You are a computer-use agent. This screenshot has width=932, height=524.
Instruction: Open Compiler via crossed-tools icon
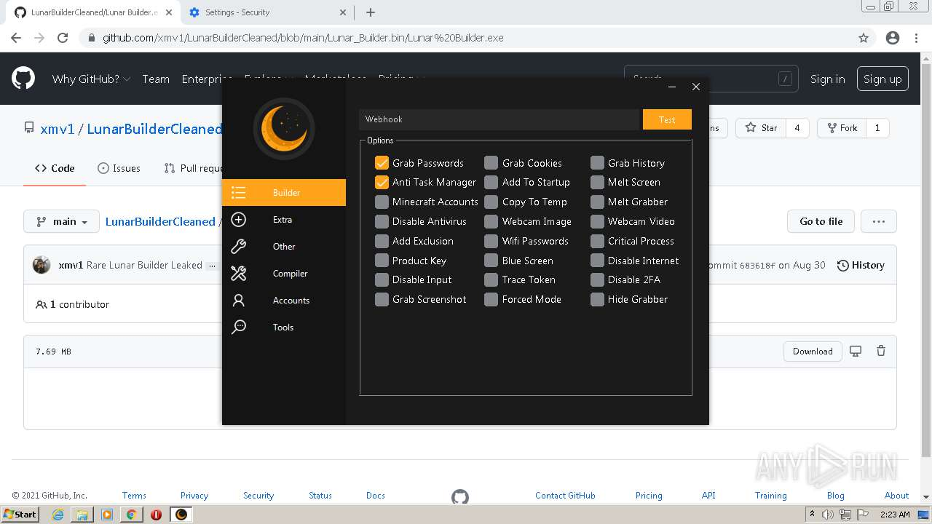pyautogui.click(x=239, y=274)
